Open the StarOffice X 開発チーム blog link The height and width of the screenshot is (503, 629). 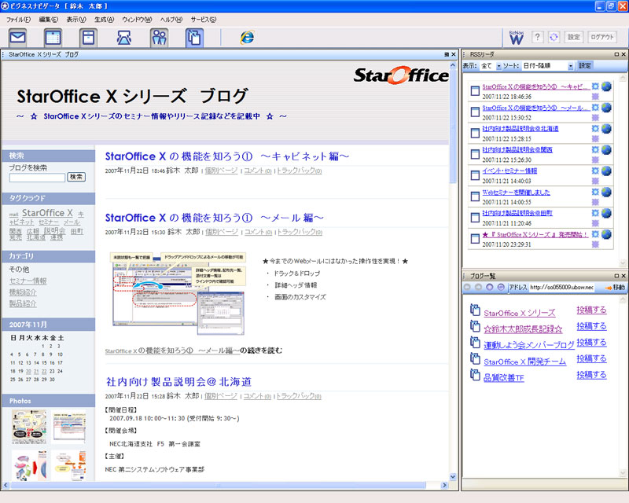(524, 362)
